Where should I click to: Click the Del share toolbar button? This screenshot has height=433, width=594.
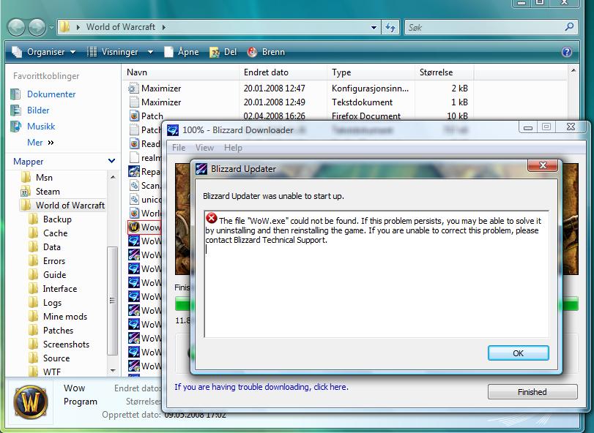point(223,52)
